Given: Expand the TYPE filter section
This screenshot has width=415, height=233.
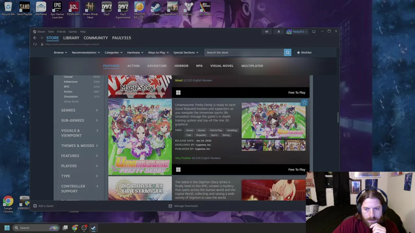Looking at the screenshot, I should point(80,176).
